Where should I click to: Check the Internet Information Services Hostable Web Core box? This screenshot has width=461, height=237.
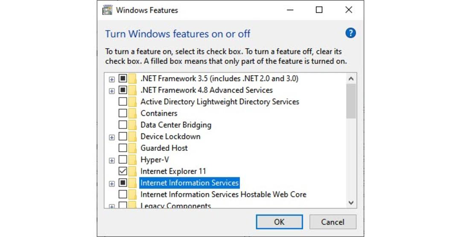point(123,194)
